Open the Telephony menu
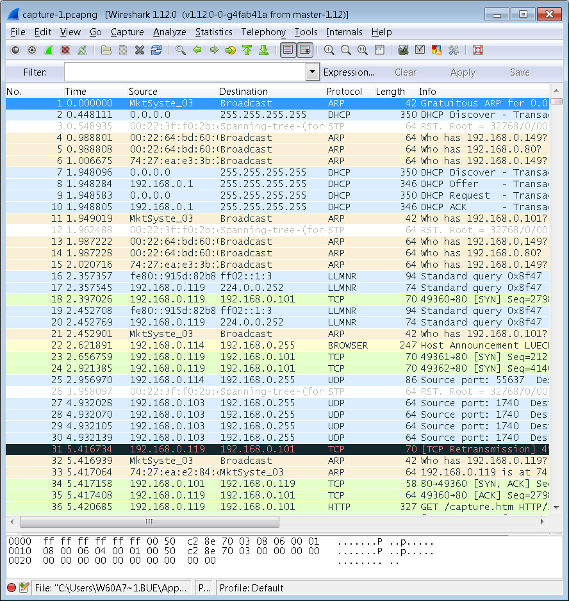This screenshot has height=601, width=569. (263, 32)
